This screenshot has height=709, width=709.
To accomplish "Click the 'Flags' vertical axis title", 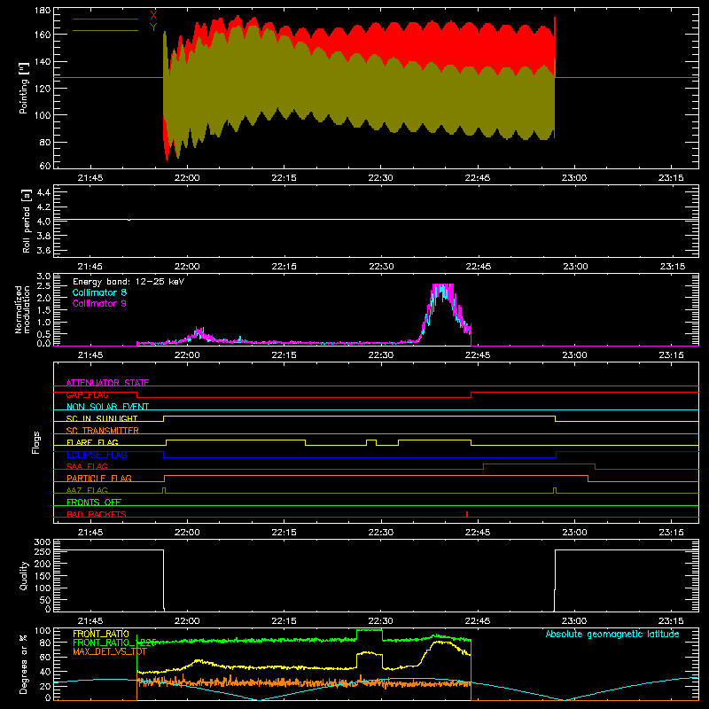I will point(36,442).
